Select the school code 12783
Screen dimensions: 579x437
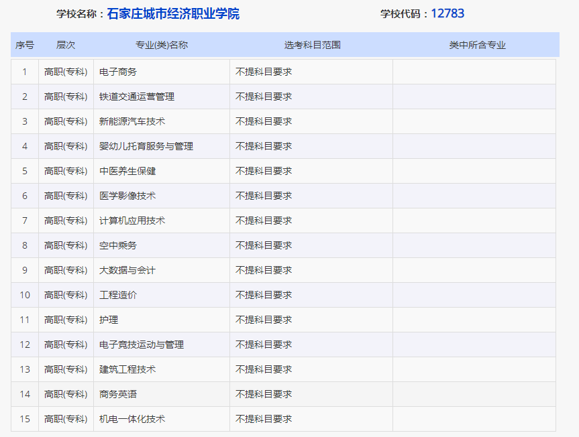click(x=448, y=13)
